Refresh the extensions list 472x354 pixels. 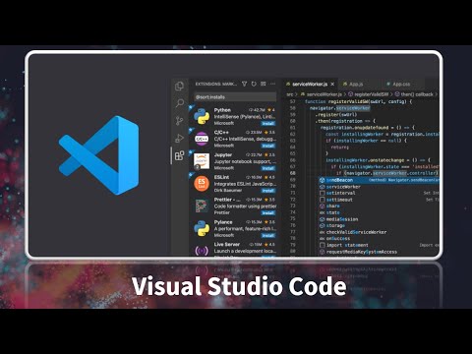coord(254,84)
